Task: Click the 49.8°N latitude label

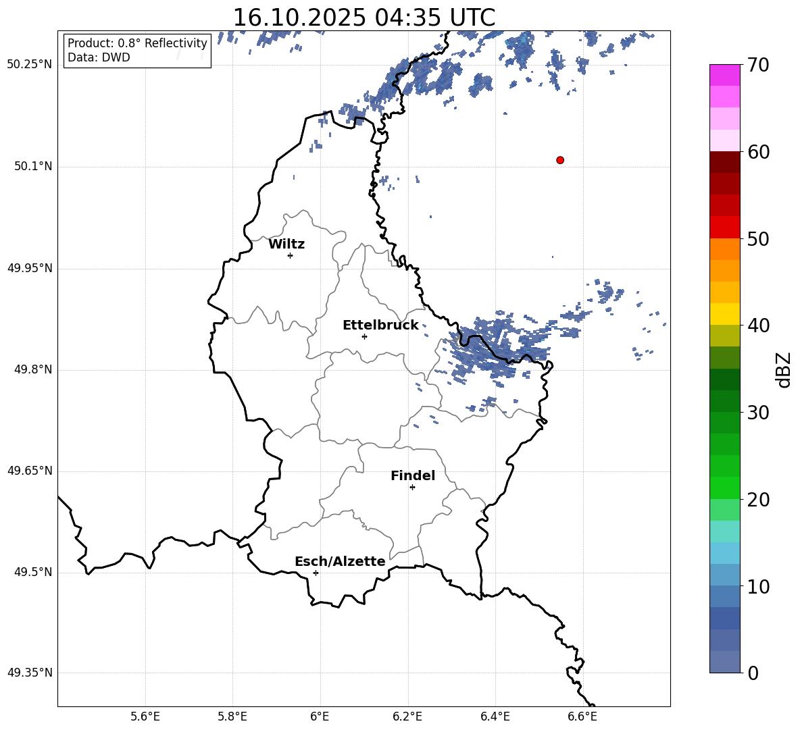Action: pos(33,369)
